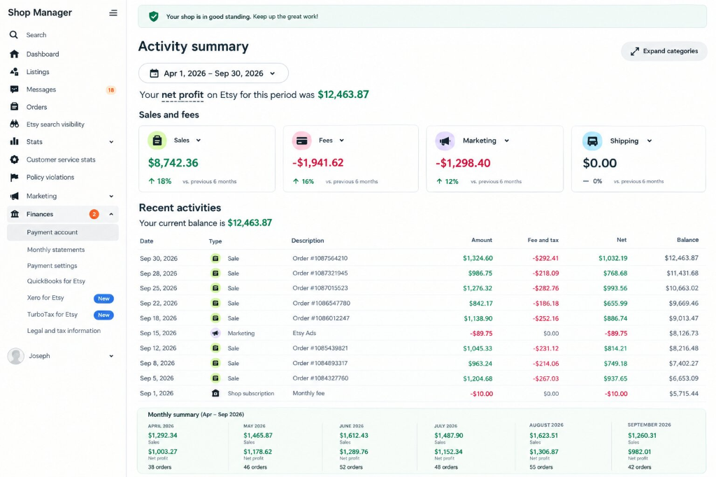716x477 pixels.
Task: Click Order #1087321945 description
Action: click(x=320, y=273)
